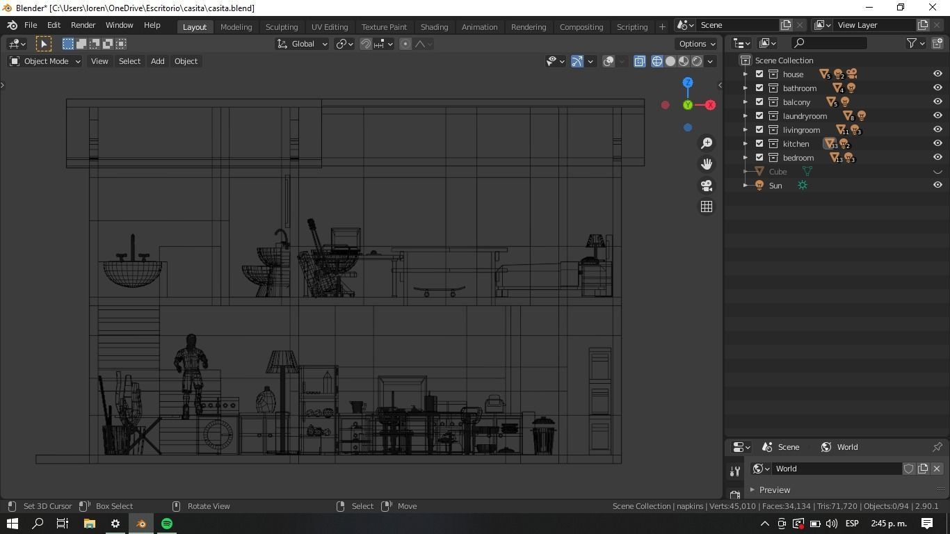Uncheck the bathroom collection checkbox

pos(759,88)
